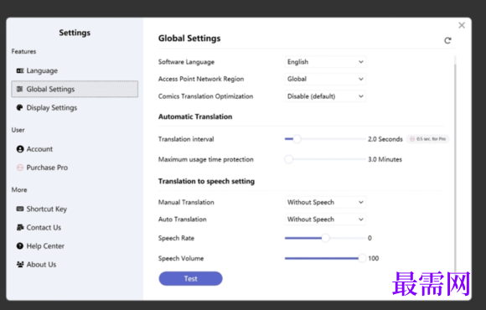This screenshot has width=486, height=310.
Task: Click the Shortcut Key keyboard icon
Action: (20, 209)
